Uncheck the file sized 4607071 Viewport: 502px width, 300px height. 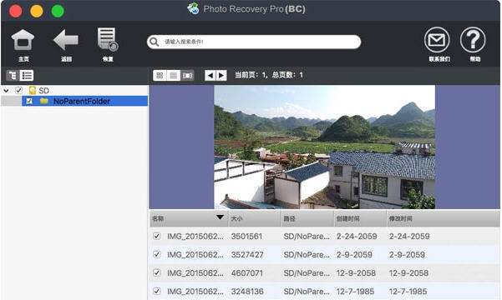coord(156,272)
